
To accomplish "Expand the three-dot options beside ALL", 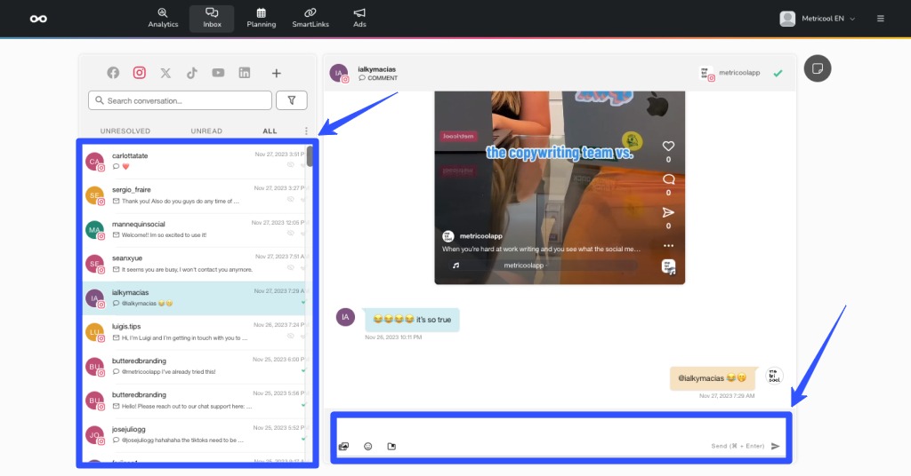I will 307,131.
